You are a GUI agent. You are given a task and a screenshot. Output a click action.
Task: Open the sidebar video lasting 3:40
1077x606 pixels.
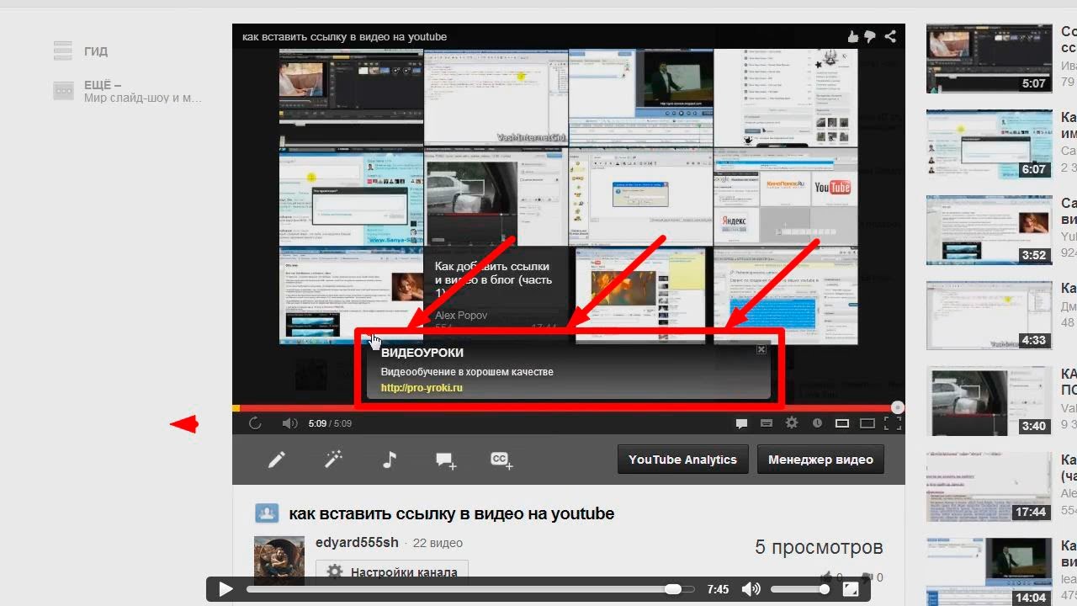pyautogui.click(x=989, y=401)
